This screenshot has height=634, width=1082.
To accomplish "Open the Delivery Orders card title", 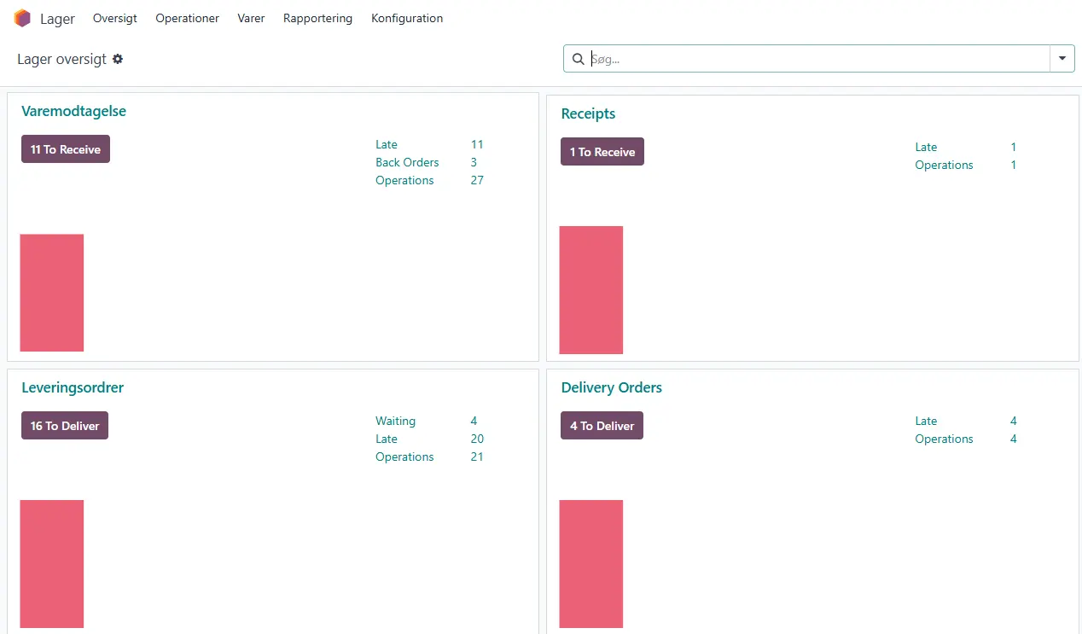I will point(612,387).
